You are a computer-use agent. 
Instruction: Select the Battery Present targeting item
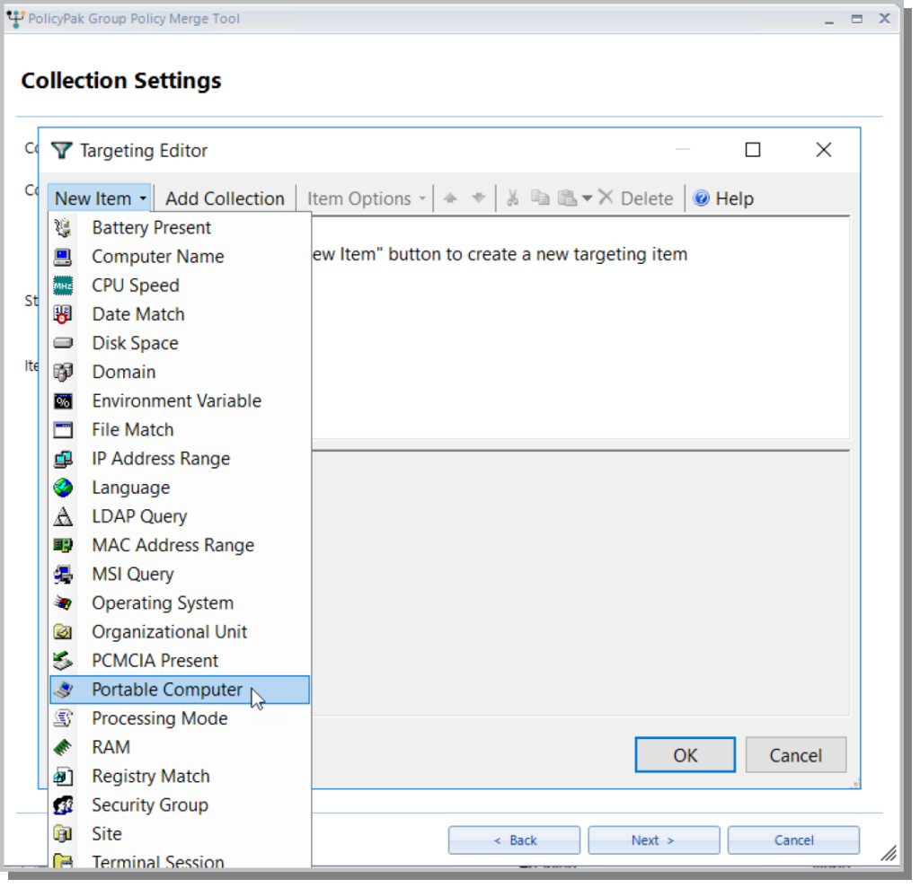click(x=151, y=227)
